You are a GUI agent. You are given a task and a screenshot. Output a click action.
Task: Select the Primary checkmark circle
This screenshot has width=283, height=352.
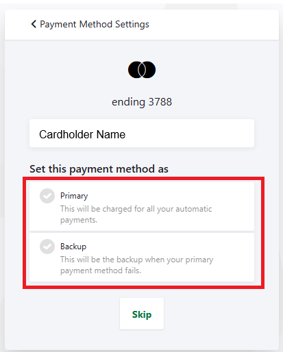(x=47, y=196)
